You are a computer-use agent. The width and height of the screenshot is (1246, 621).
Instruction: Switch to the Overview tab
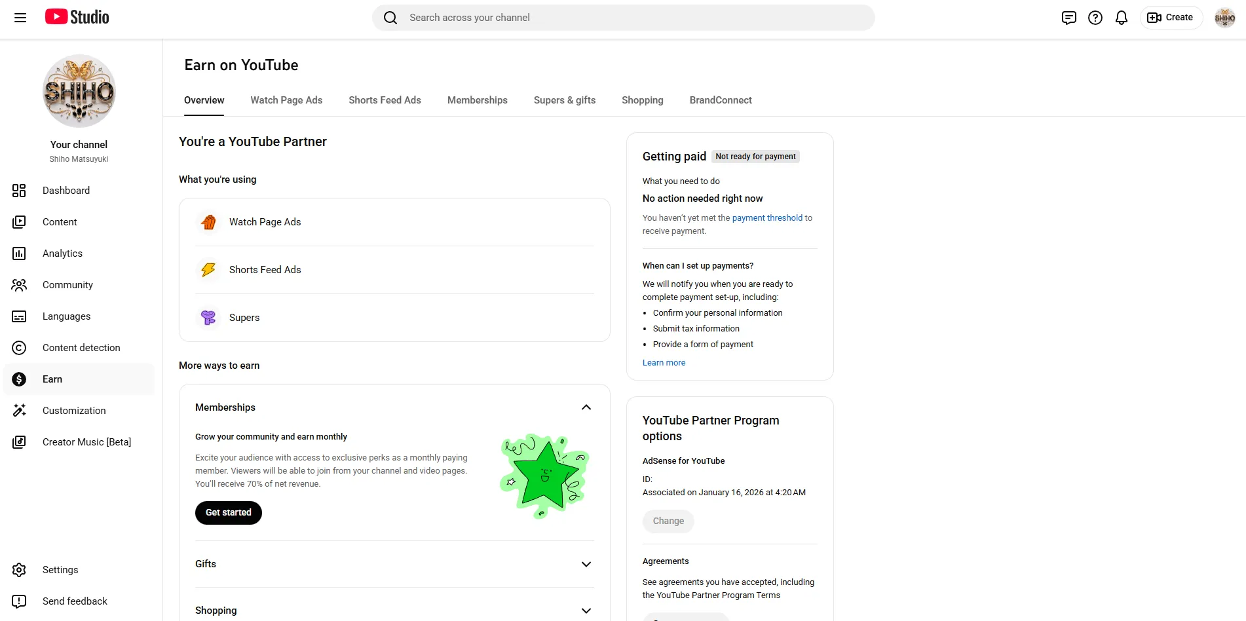(204, 100)
